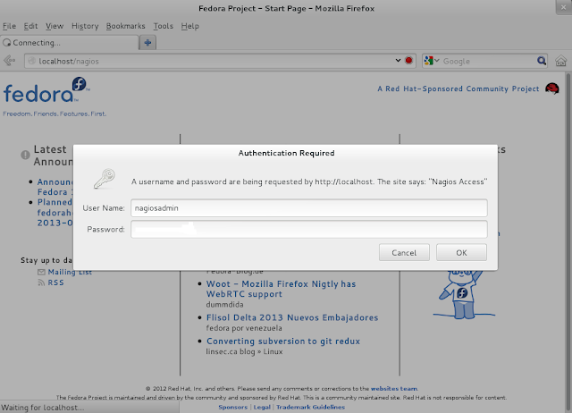The image size is (572, 413).
Task: Open Trademark Guidelines footer link
Action: point(310,407)
